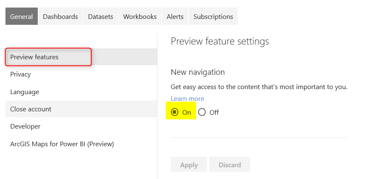Select the Off radio button
The height and width of the screenshot is (179, 377).
point(202,112)
